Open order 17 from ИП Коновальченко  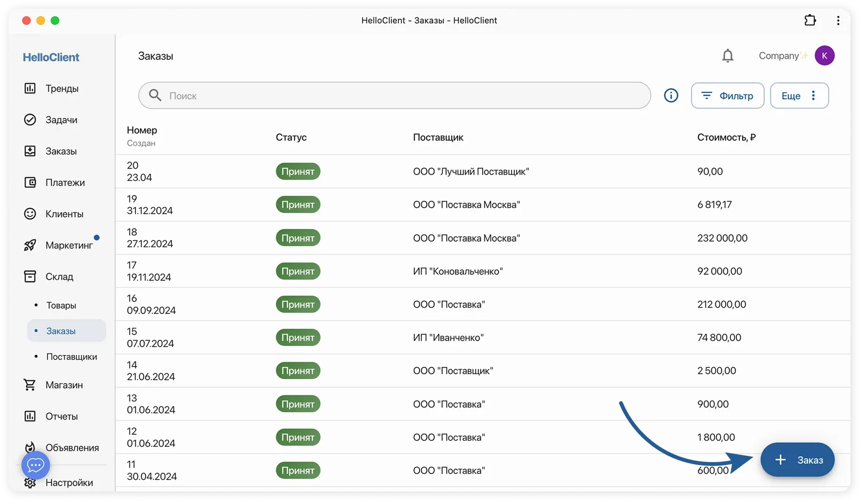(457, 271)
